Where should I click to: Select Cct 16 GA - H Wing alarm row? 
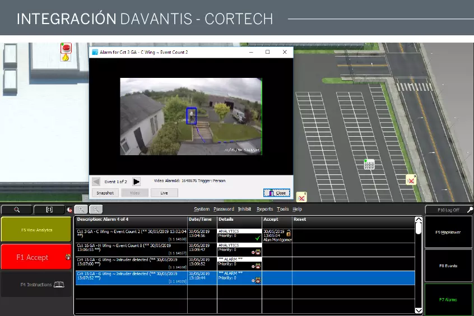tap(245, 250)
